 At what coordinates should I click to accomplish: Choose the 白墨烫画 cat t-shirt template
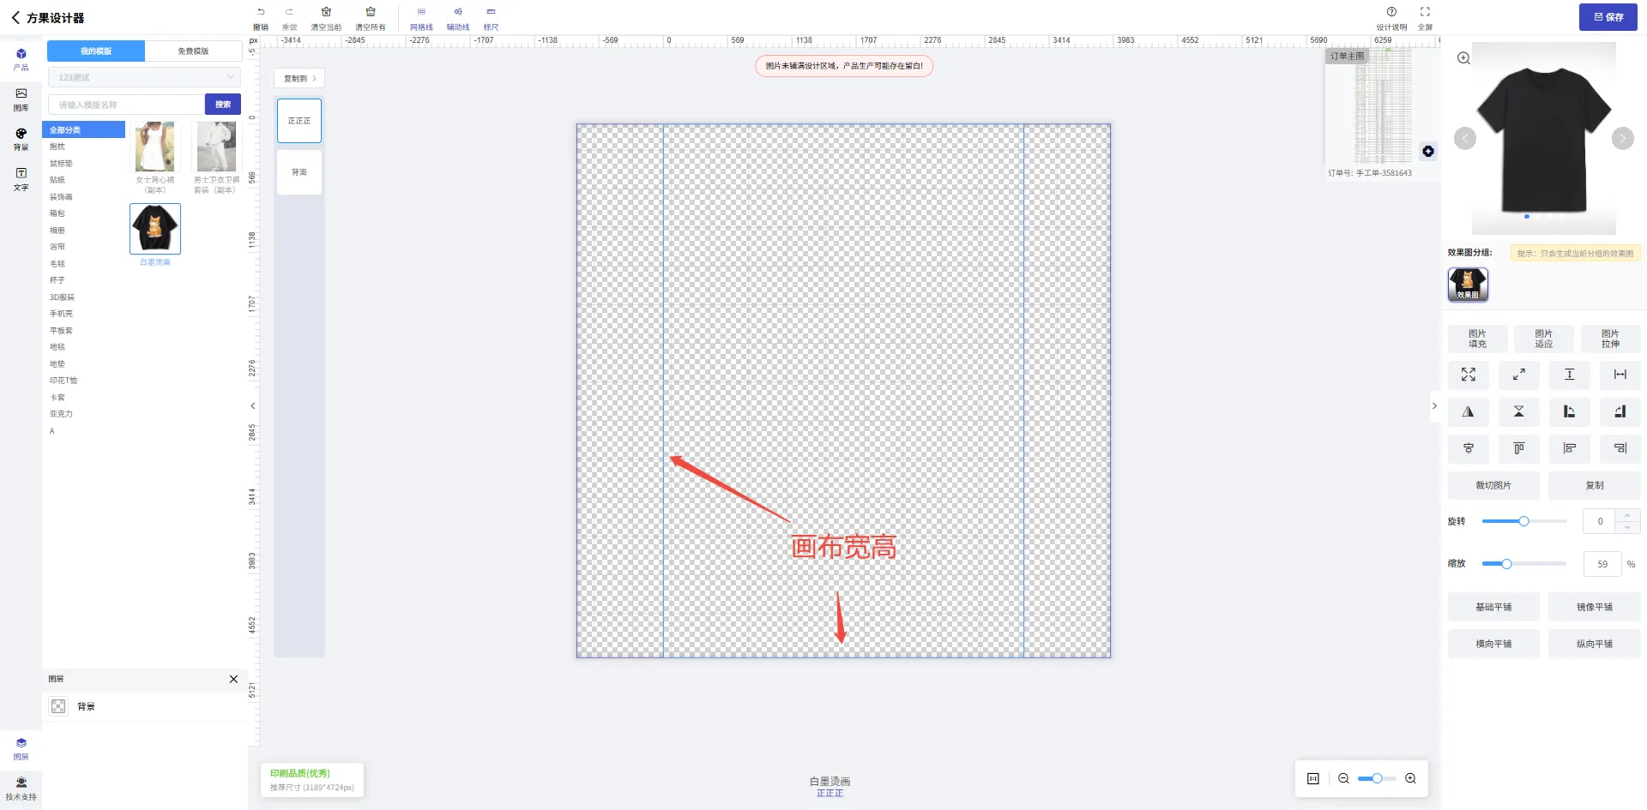pyautogui.click(x=155, y=229)
